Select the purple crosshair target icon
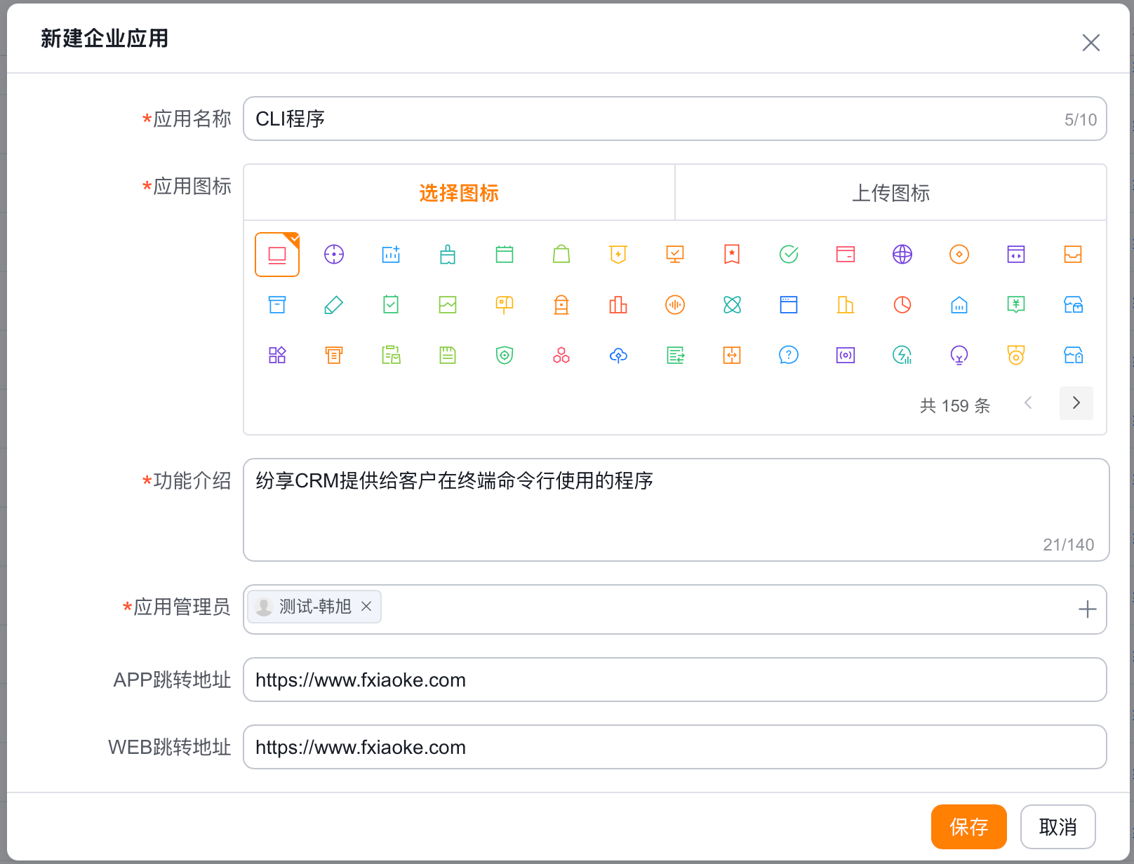This screenshot has width=1134, height=864. [x=334, y=254]
